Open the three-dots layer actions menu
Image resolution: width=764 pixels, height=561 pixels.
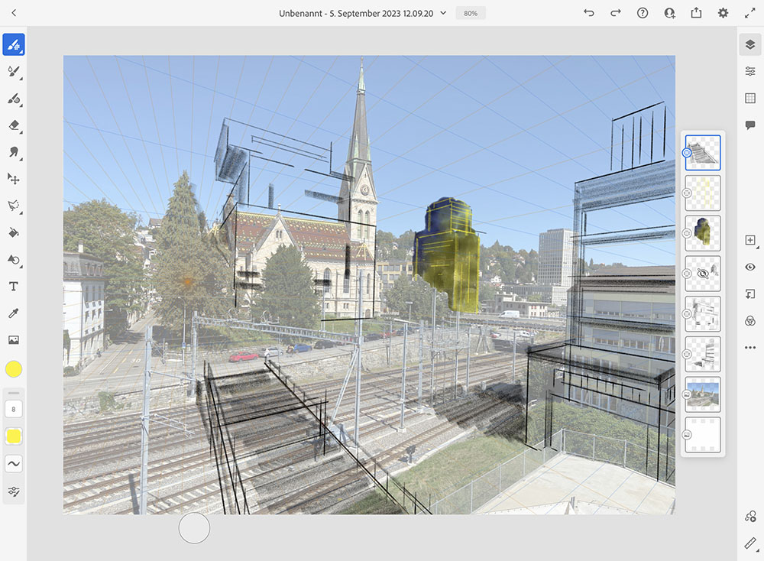tap(749, 348)
